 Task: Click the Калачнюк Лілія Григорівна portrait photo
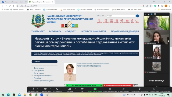click(x=70, y=72)
